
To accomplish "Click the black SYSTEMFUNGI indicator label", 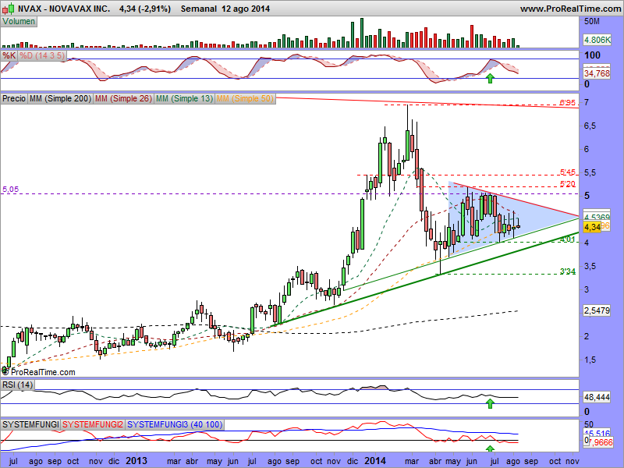I will [x=30, y=424].
